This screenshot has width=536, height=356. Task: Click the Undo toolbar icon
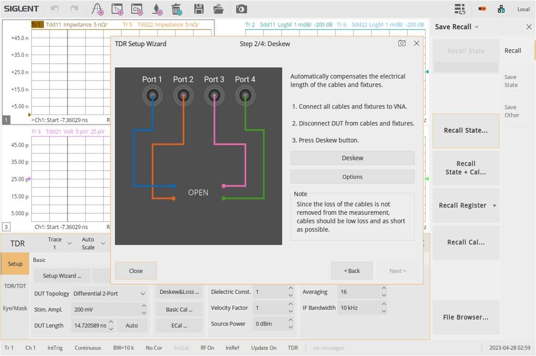tap(56, 8)
